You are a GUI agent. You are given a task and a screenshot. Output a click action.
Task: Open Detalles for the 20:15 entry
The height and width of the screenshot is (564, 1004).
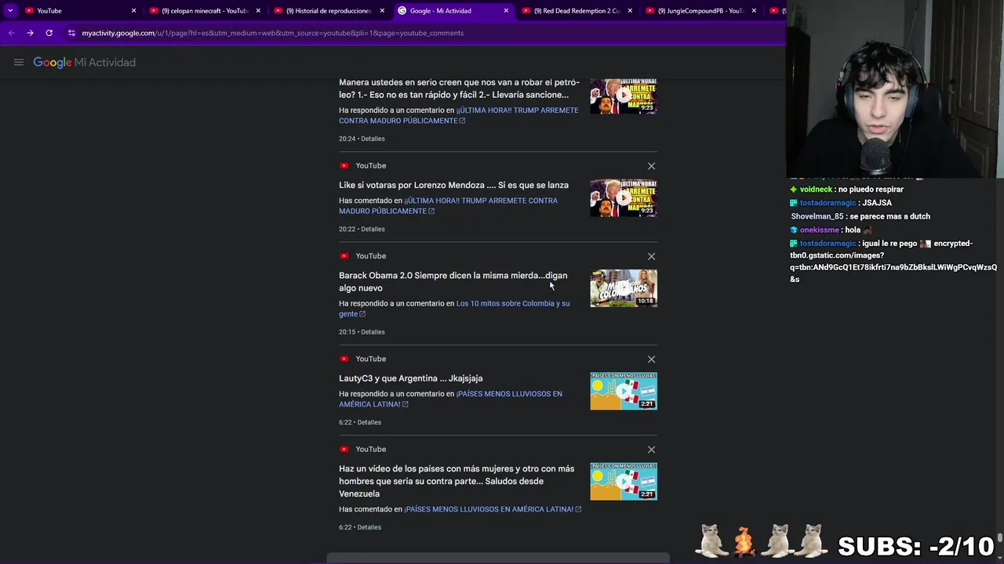point(373,332)
